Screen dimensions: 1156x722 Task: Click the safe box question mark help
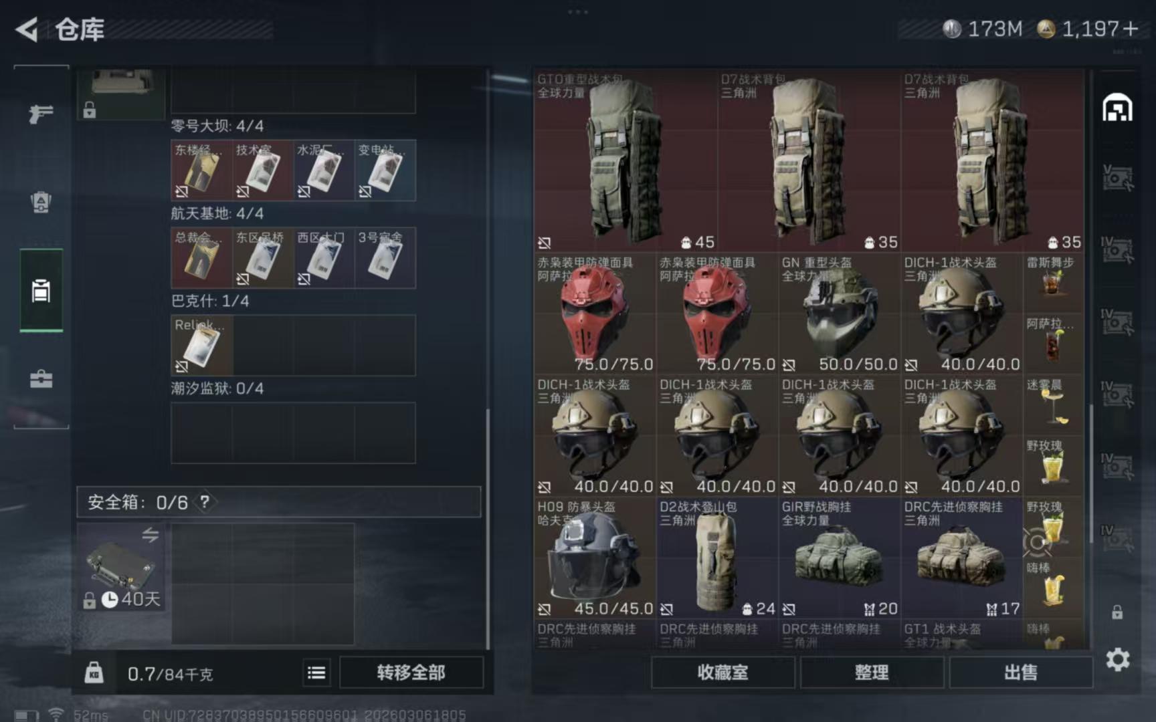[x=205, y=502]
